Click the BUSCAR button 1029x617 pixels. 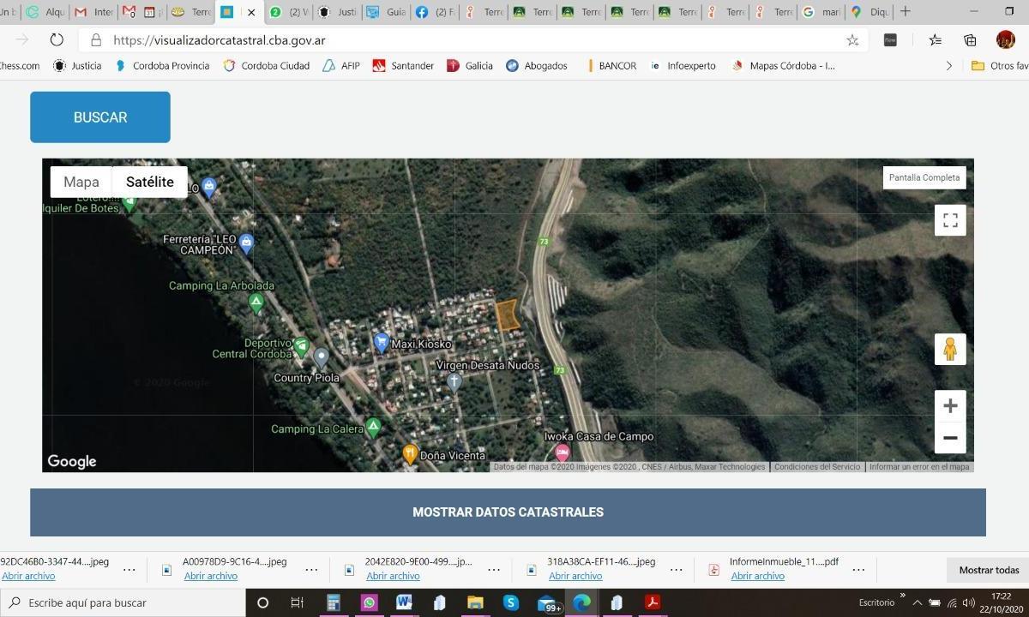tap(100, 117)
